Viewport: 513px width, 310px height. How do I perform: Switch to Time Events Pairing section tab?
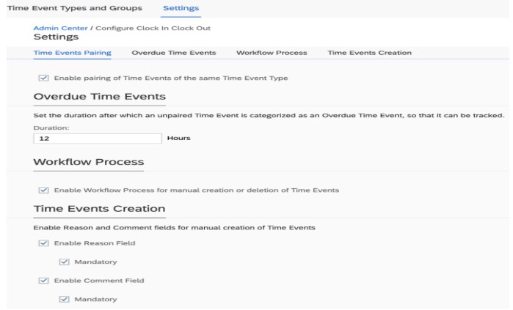coord(73,53)
